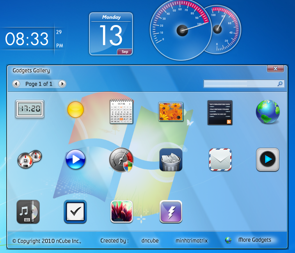Open the minhtrimatrix creator link
The image size is (295, 253).
click(192, 241)
